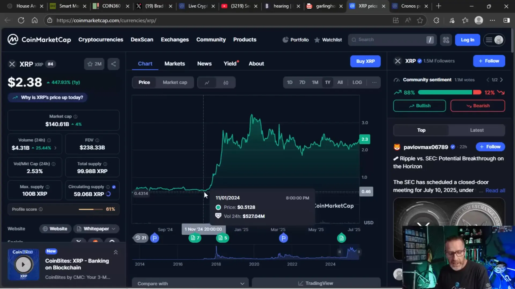
Task: Open Exchanges nav menu
Action: pos(175,40)
